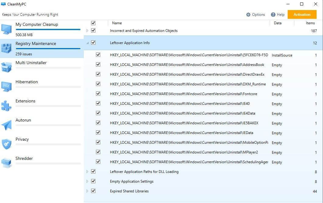323x203 pixels.
Task: Open the Options settings link
Action: coord(255,15)
